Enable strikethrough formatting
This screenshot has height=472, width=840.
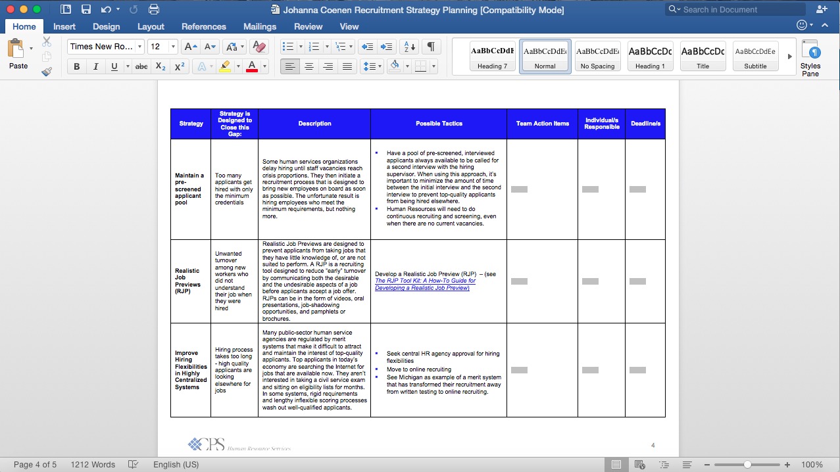coord(140,66)
